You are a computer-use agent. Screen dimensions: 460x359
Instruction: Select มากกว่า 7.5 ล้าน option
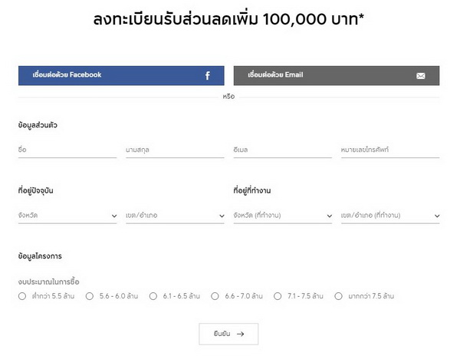[339, 295]
